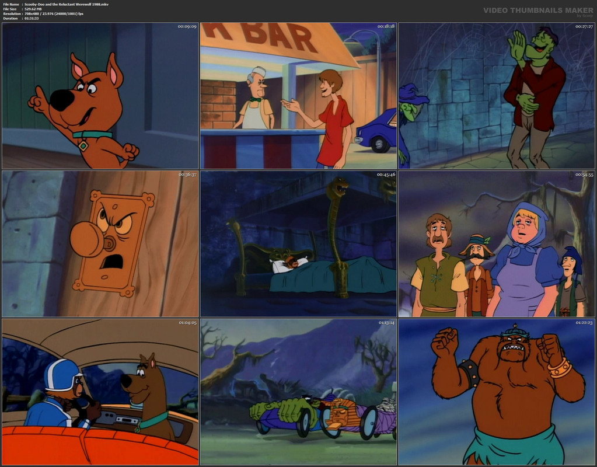Select the angry doorknob thumbnail at 00:36:37
The image size is (597, 467).
point(100,244)
